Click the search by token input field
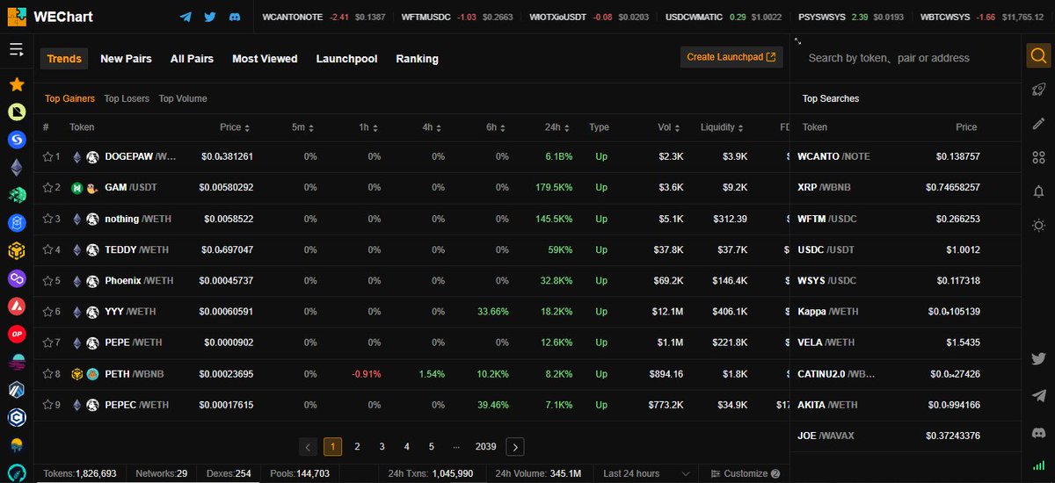The image size is (1055, 483). tap(904, 58)
